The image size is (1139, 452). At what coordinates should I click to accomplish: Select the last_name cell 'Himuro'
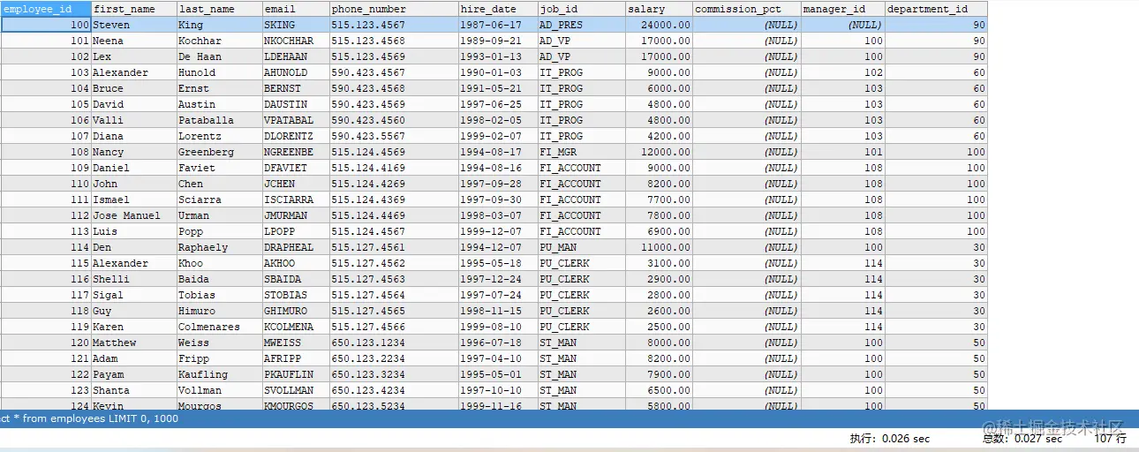(x=219, y=311)
